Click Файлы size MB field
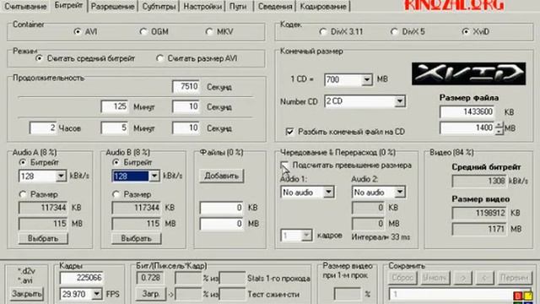540x304 pixels. click(221, 224)
